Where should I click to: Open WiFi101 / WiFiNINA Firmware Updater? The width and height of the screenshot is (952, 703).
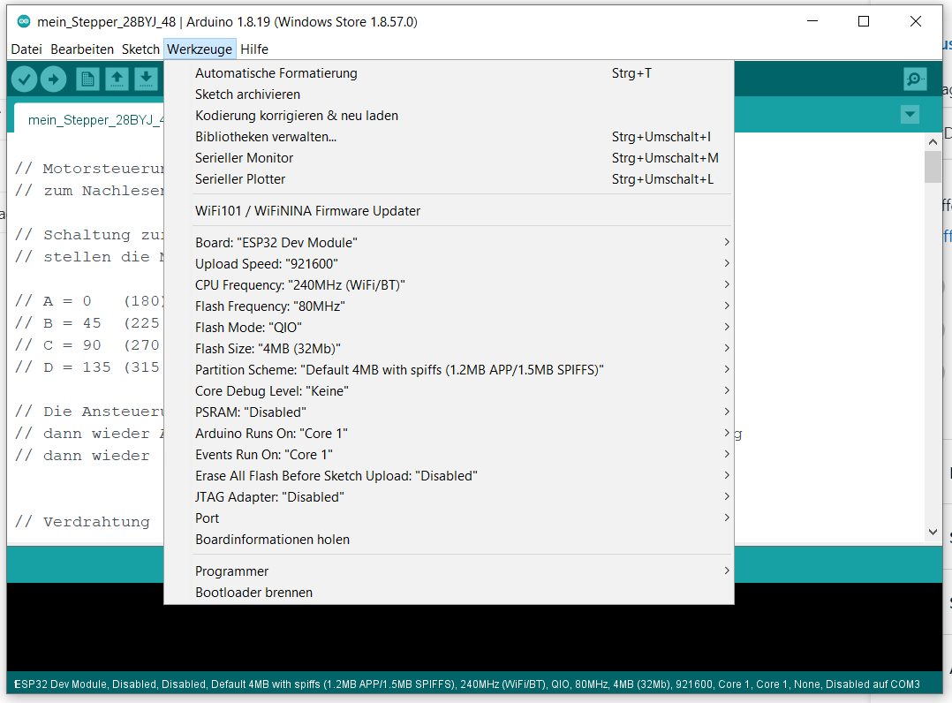point(449,211)
